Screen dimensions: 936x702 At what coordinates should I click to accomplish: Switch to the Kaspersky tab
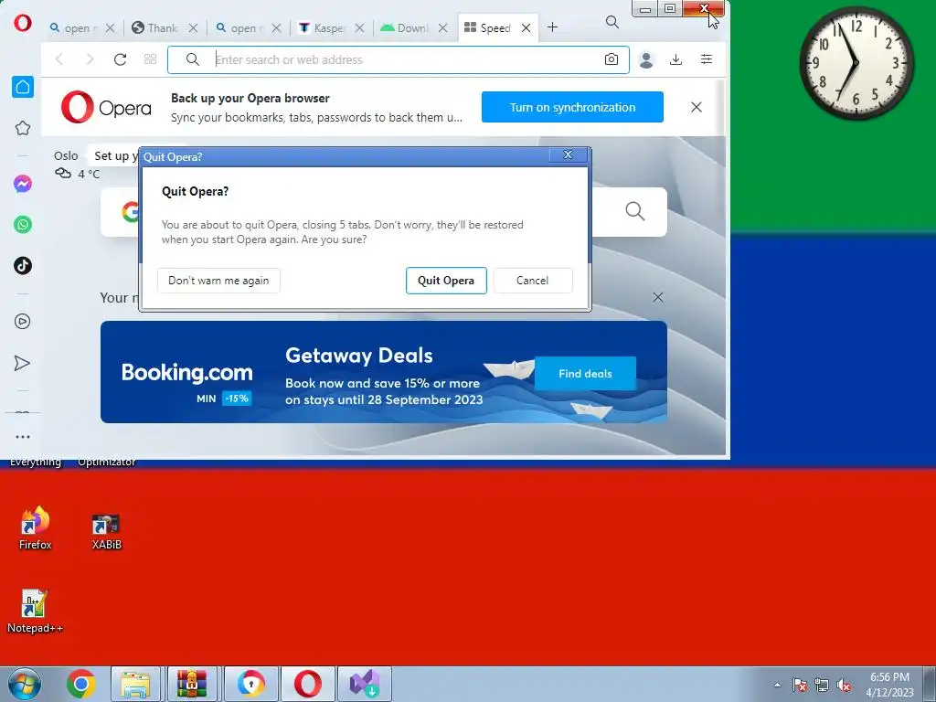click(322, 28)
